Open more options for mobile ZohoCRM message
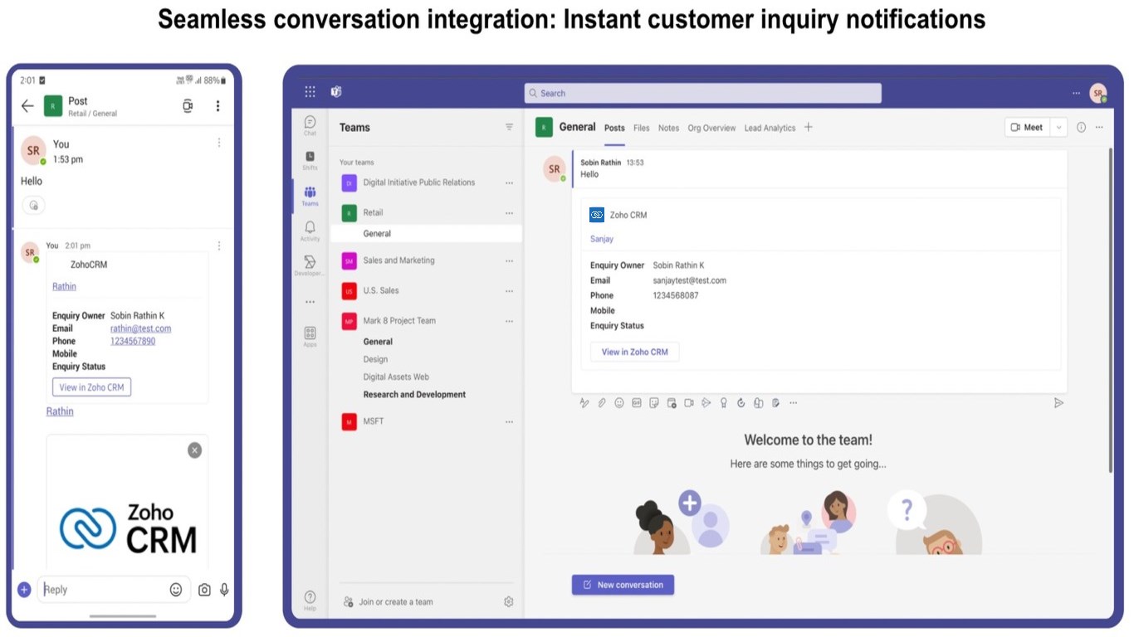Image resolution: width=1134 pixels, height=637 pixels. point(219,246)
